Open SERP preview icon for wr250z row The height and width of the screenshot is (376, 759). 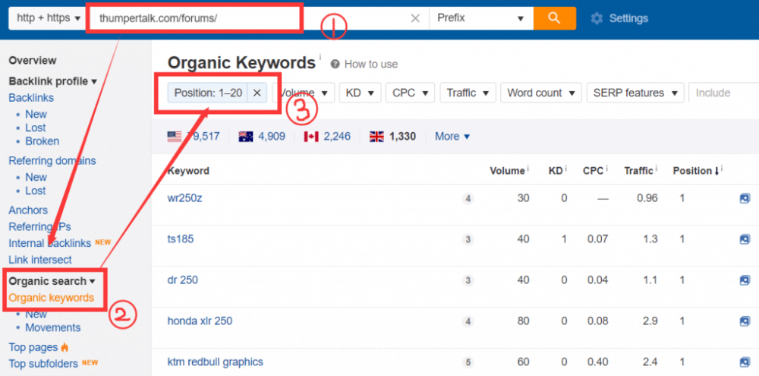745,198
